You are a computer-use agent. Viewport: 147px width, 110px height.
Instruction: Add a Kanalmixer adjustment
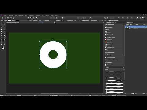click(109, 55)
